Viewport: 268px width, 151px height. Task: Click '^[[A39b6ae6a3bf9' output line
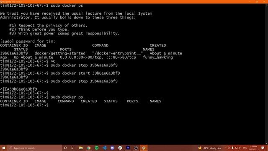[18, 89]
